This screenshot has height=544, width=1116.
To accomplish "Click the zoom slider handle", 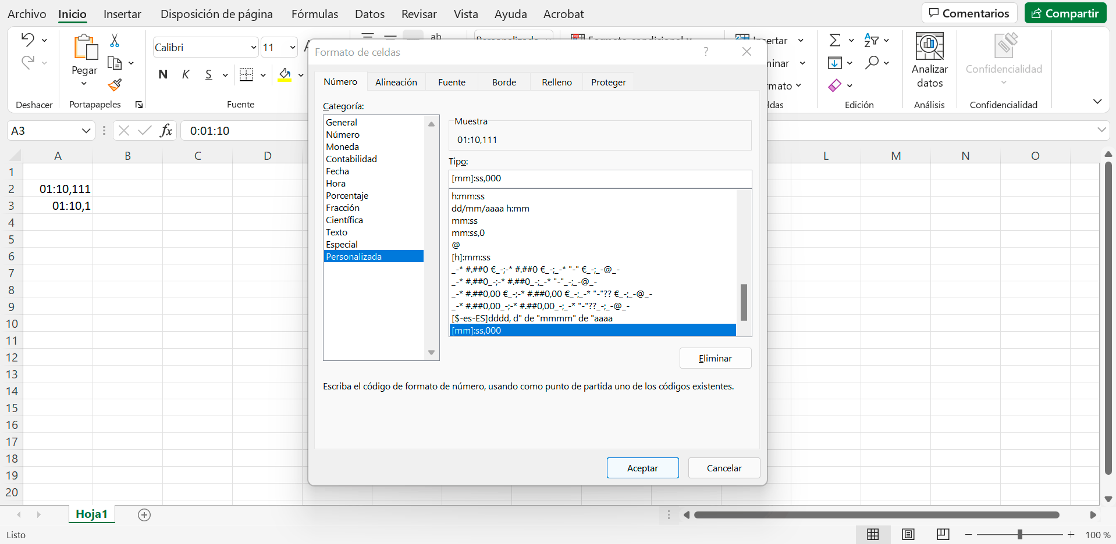I will (1020, 535).
